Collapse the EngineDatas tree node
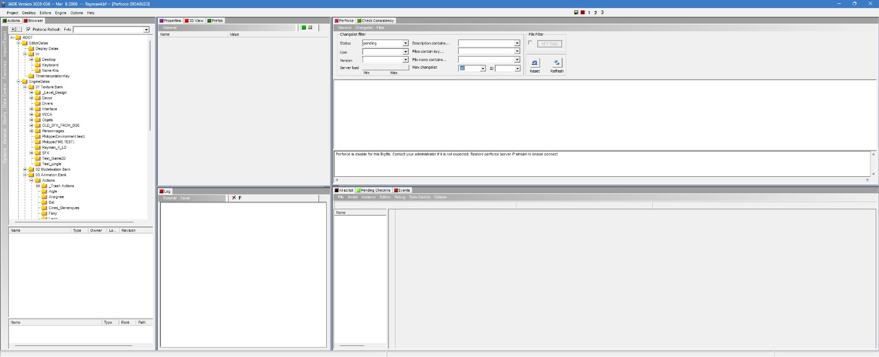This screenshot has height=357, width=879. point(18,81)
